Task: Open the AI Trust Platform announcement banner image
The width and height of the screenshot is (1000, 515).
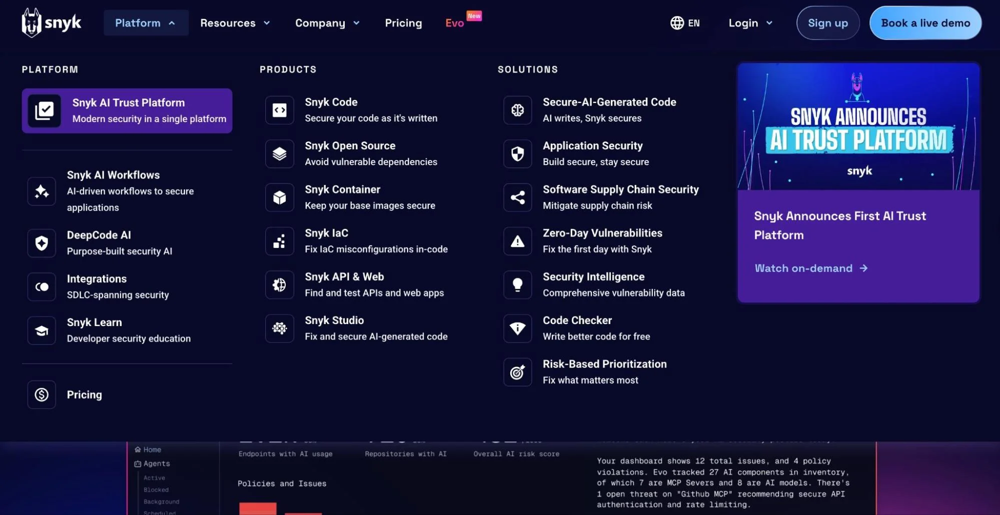Action: [858, 126]
